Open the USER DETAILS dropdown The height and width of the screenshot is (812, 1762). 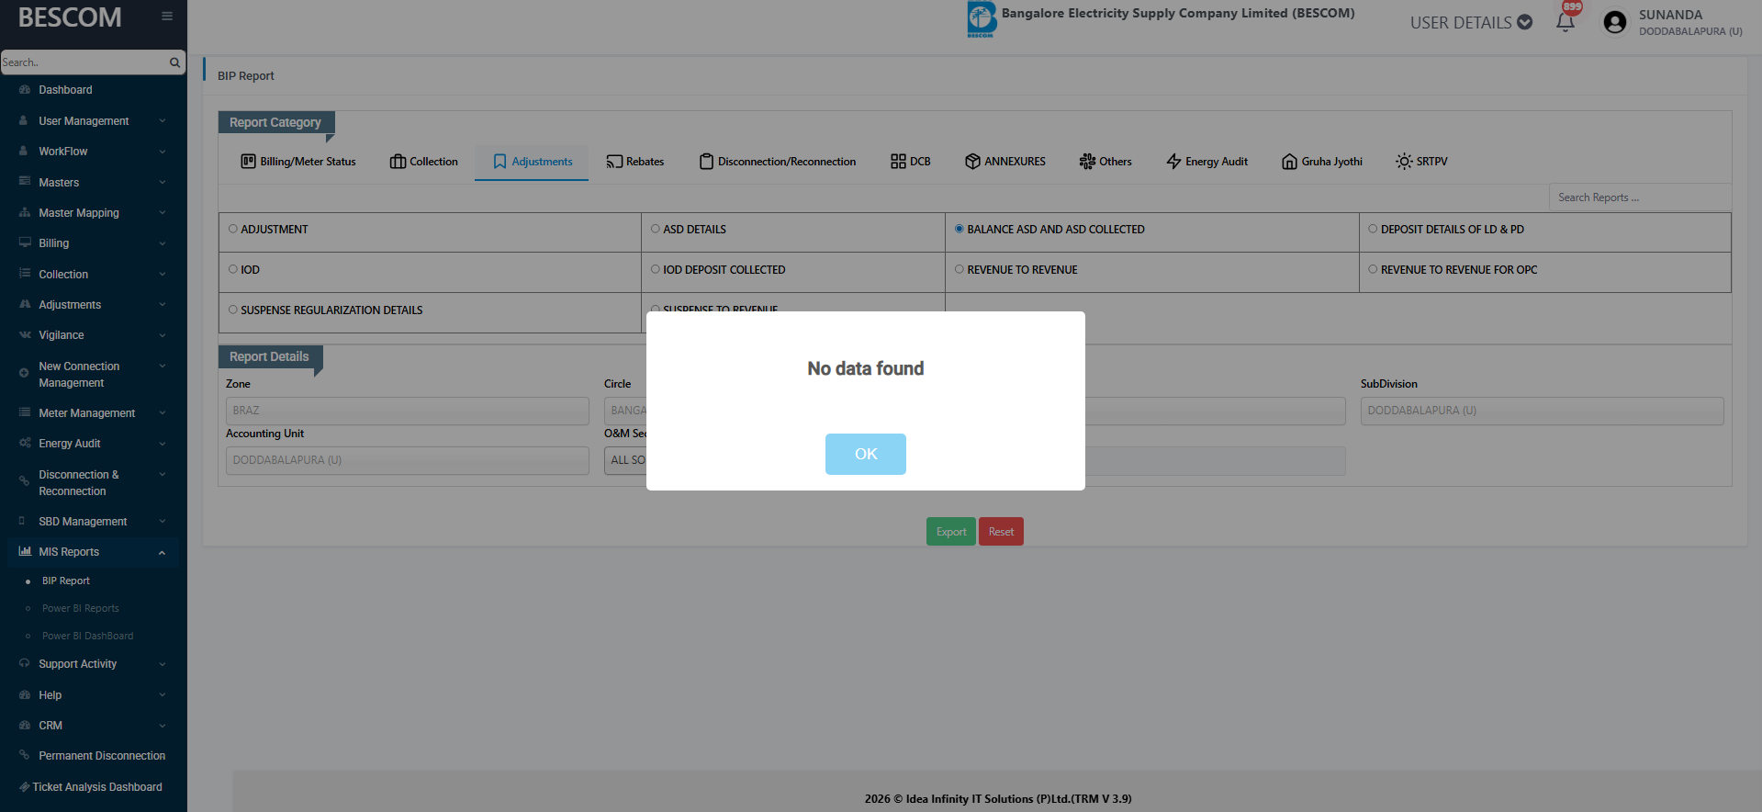coord(1471,22)
